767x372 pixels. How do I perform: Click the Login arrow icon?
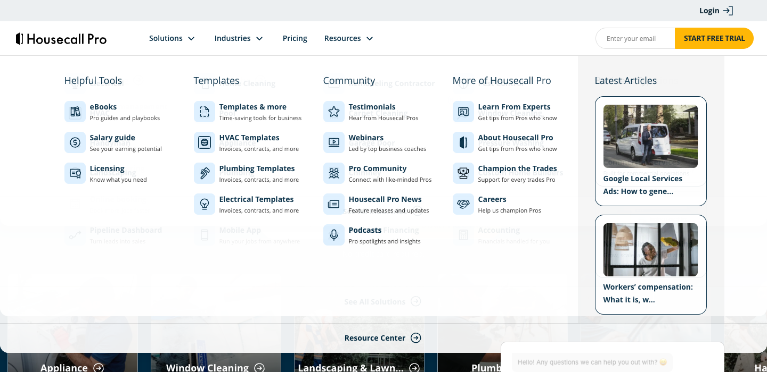point(728,11)
